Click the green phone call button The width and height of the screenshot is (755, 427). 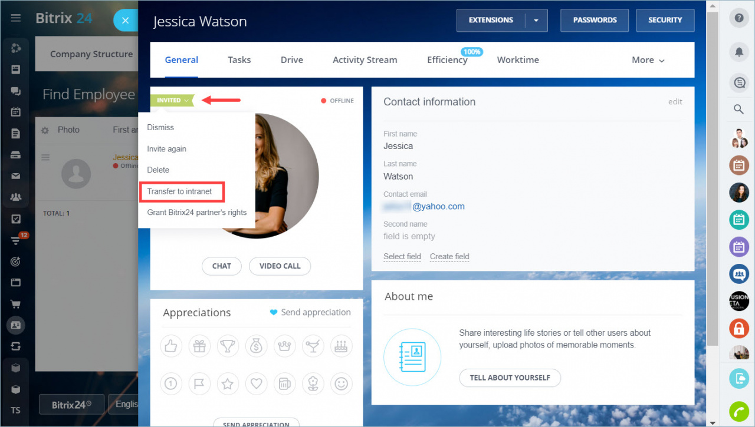(x=738, y=411)
